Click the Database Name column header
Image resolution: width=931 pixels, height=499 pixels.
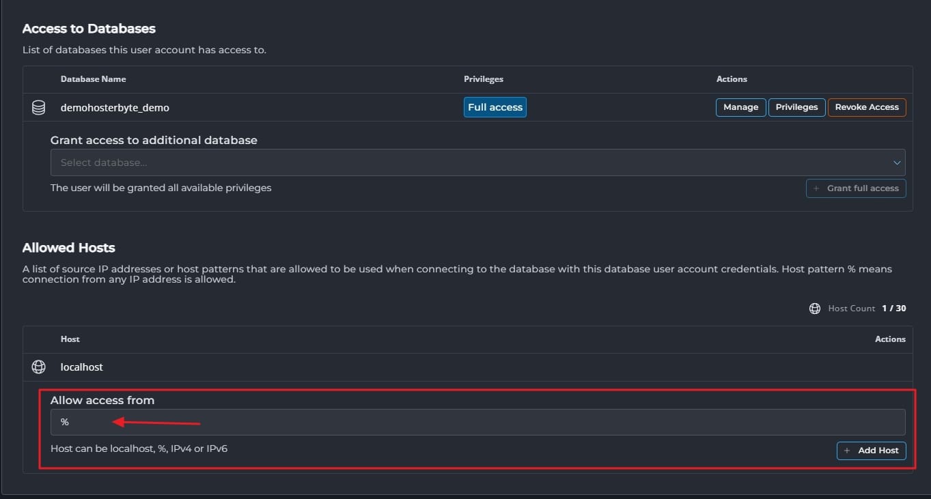[x=93, y=79]
